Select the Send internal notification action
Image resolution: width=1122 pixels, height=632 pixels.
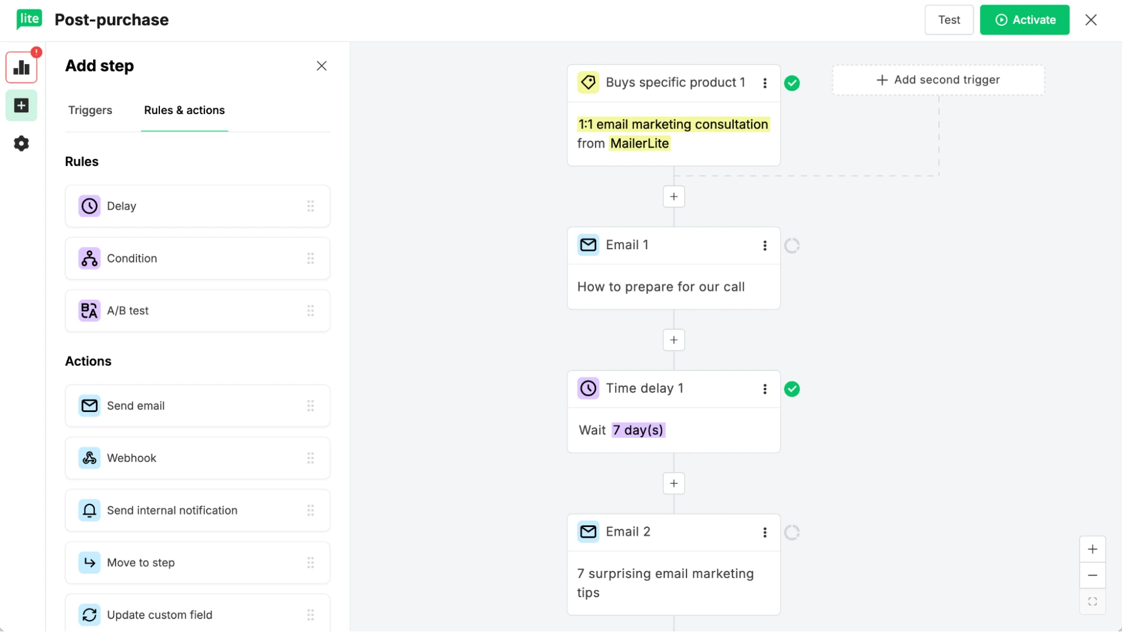tap(197, 510)
